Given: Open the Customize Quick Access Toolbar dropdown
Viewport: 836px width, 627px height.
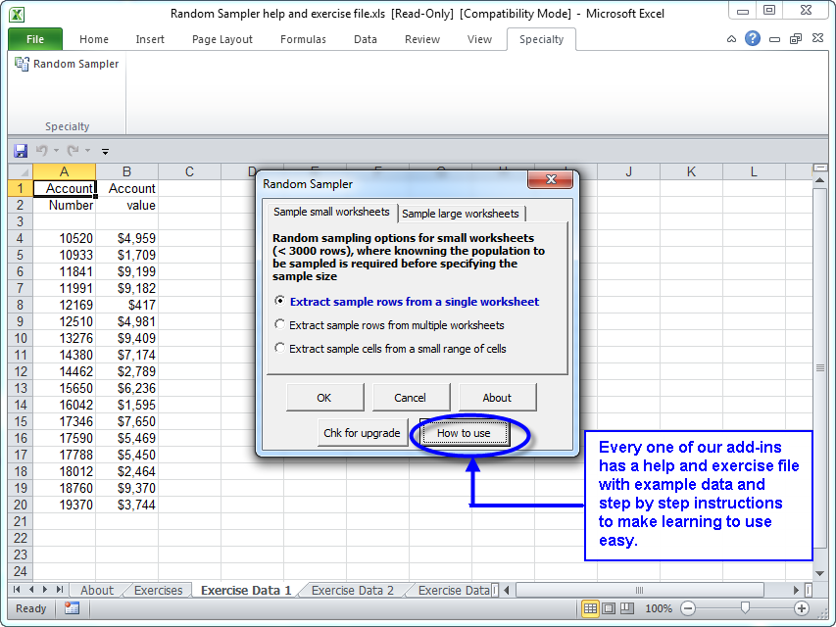Looking at the screenshot, I should pyautogui.click(x=105, y=150).
